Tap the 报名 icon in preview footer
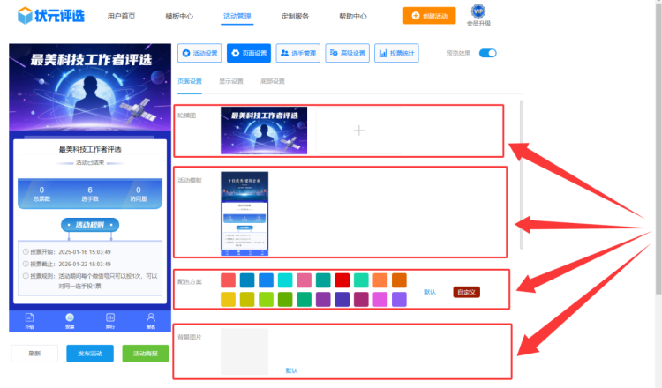The height and width of the screenshot is (388, 662). (151, 318)
